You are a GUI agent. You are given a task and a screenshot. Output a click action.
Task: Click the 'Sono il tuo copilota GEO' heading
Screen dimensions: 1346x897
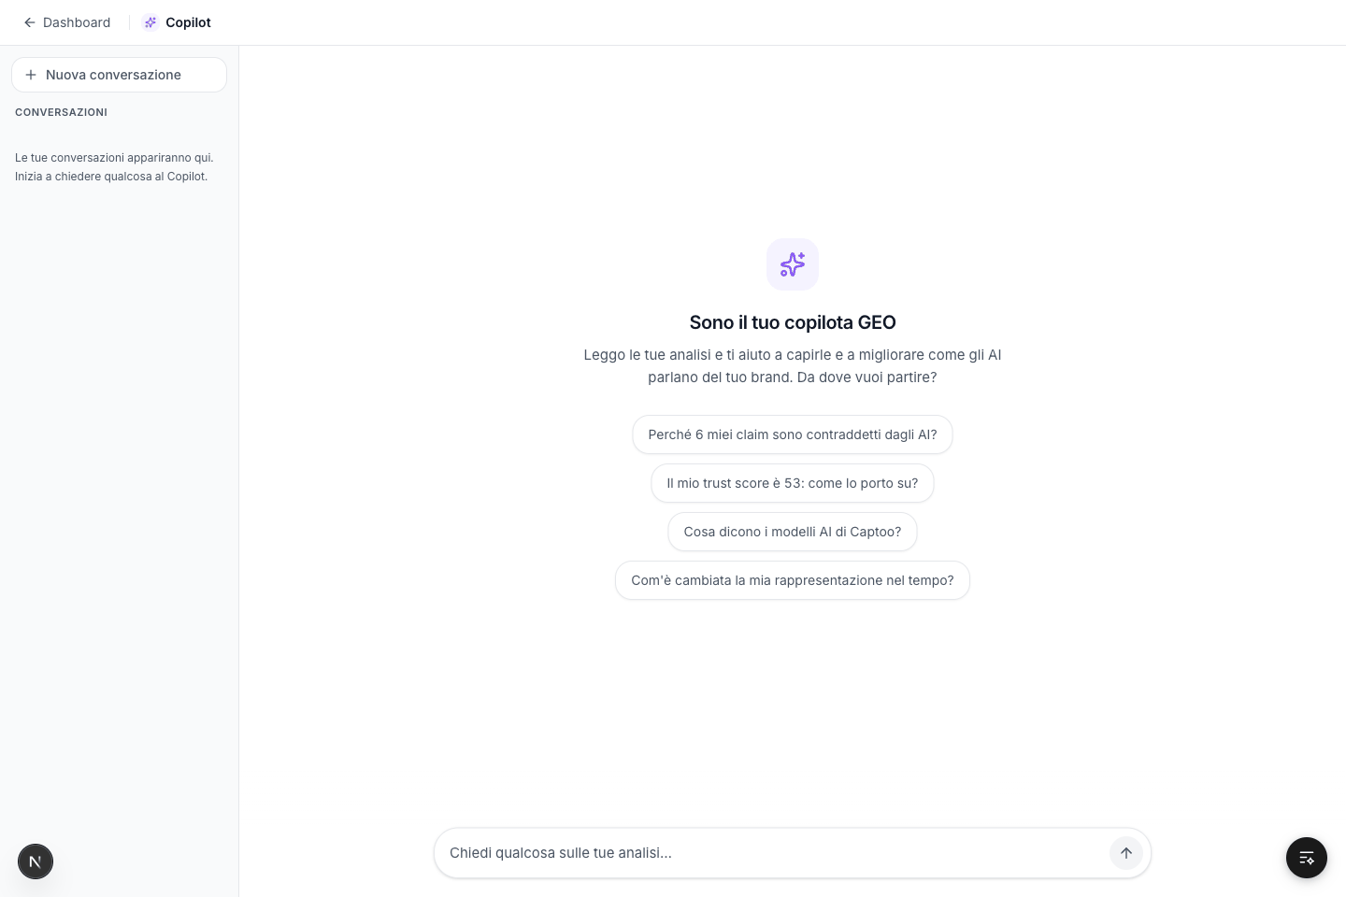coord(793,322)
